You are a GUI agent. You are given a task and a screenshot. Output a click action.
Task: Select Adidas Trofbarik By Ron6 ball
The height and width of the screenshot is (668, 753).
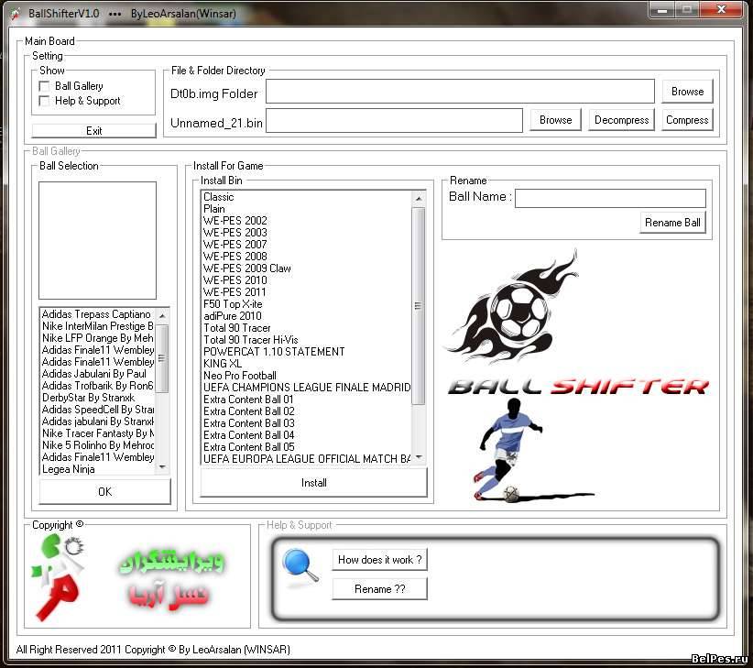pos(97,386)
